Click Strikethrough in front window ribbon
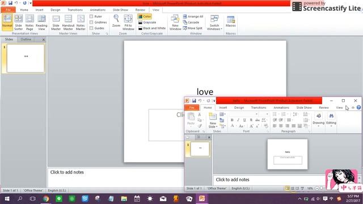The width and height of the screenshot is (363, 204). [x=257, y=120]
